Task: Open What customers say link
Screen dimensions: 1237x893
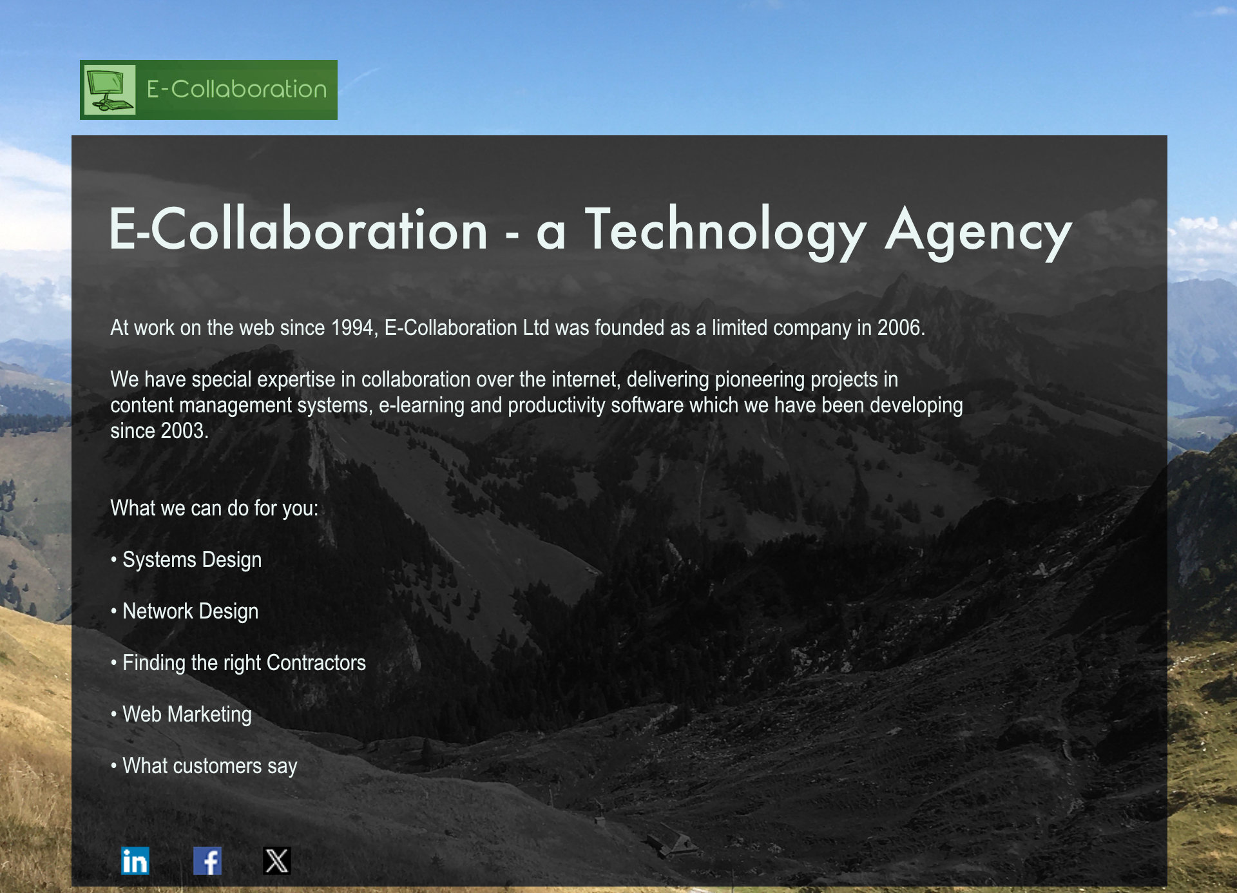Action: (x=209, y=766)
